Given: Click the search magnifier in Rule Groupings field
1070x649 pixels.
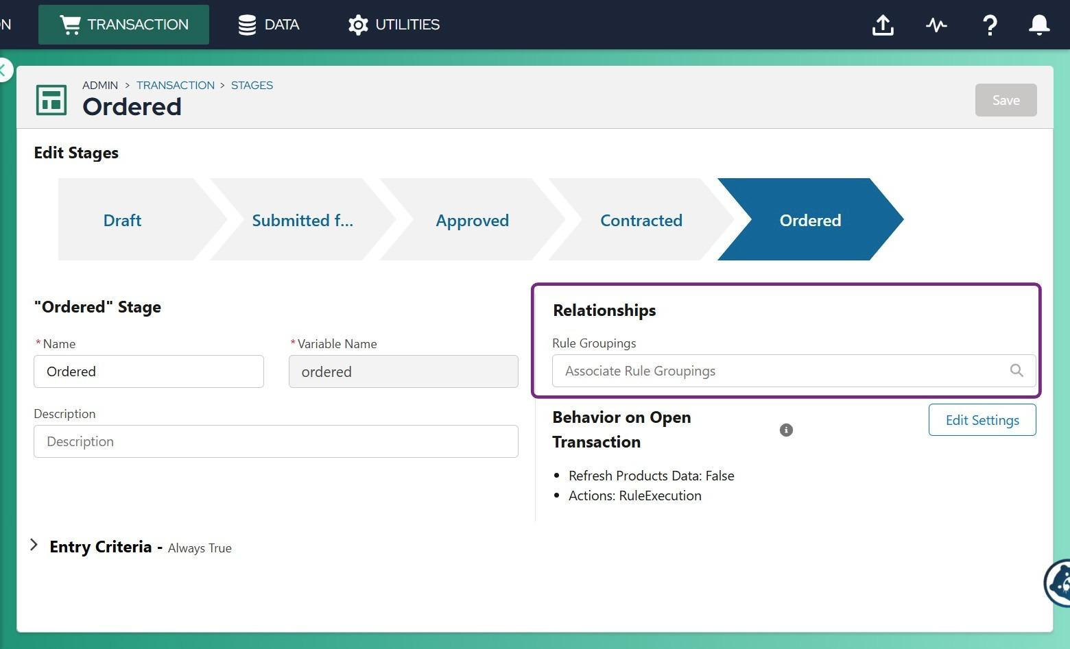Looking at the screenshot, I should point(1016,371).
